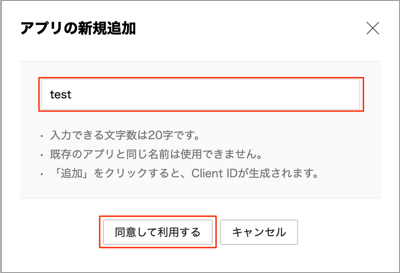The image size is (400, 273).
Task: Click the bullet before 既存のアプリ
Action: tap(42, 155)
